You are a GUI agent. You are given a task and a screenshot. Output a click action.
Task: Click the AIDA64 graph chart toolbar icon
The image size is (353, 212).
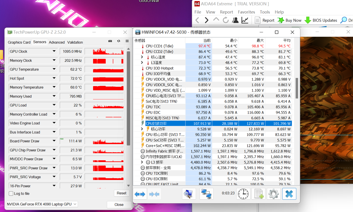[x=245, y=20]
